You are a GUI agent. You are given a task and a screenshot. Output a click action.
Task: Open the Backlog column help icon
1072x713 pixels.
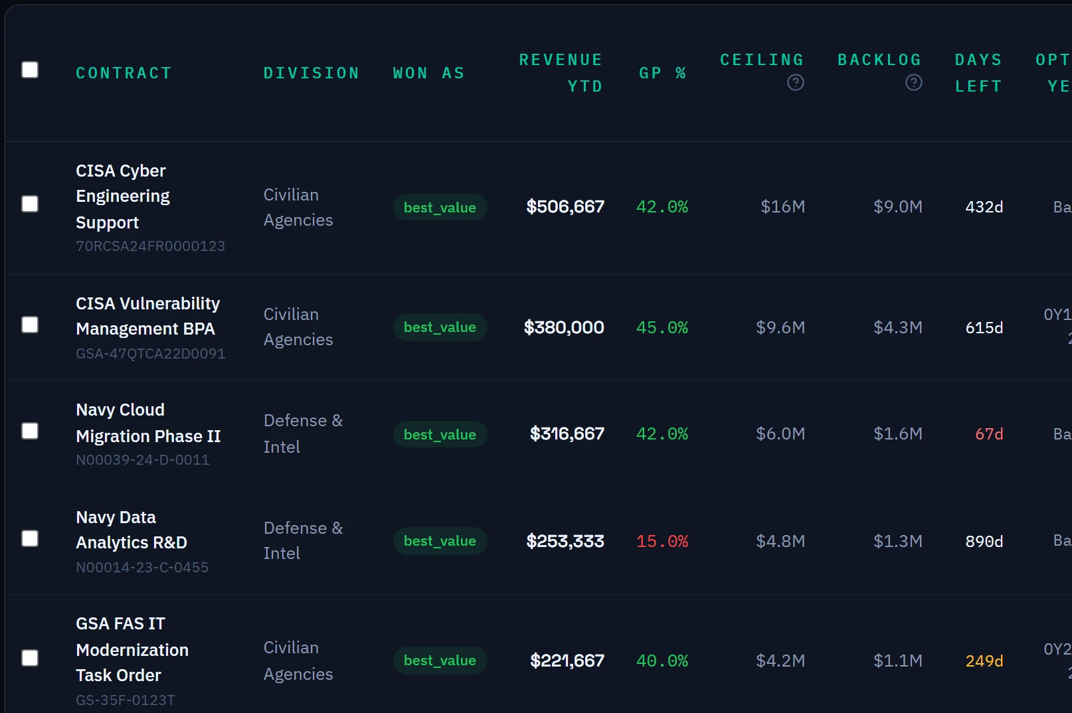pos(913,82)
